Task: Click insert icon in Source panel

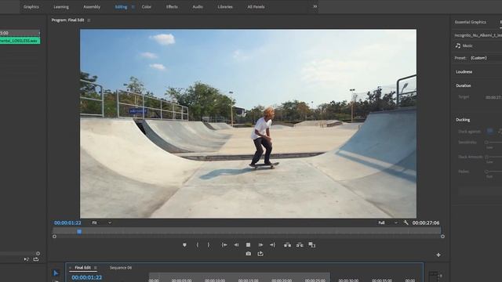Action: (27, 259)
